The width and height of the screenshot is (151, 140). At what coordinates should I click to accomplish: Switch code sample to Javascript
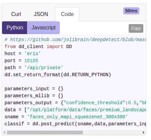point(43,28)
